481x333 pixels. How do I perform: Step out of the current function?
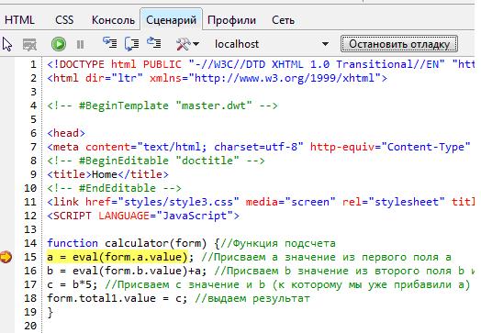153,43
